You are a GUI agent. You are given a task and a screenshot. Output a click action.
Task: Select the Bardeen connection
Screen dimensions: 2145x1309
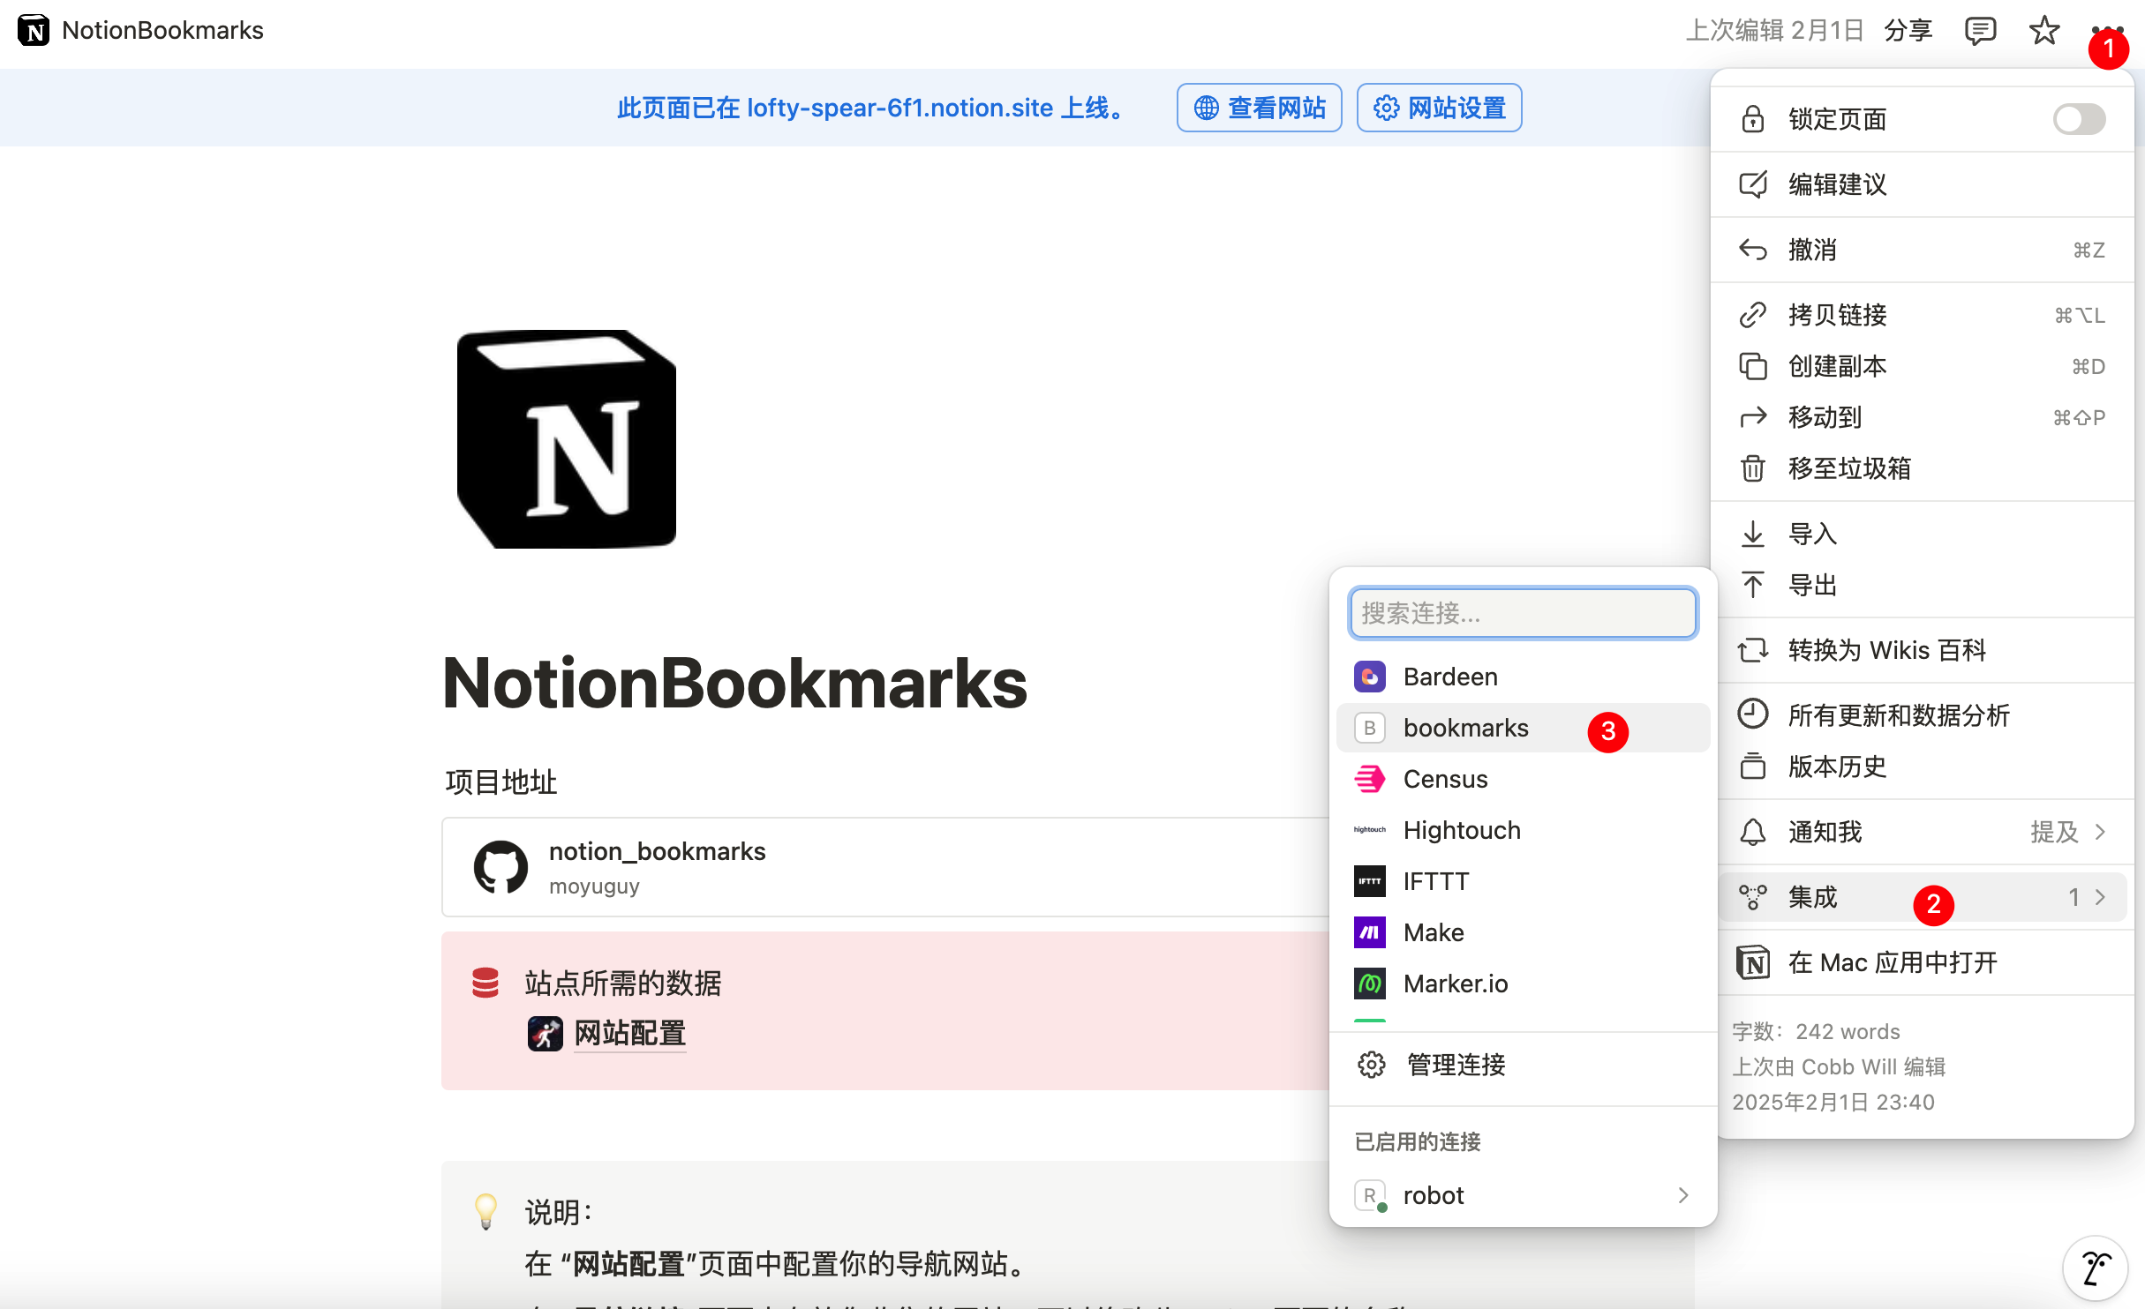[1523, 677]
